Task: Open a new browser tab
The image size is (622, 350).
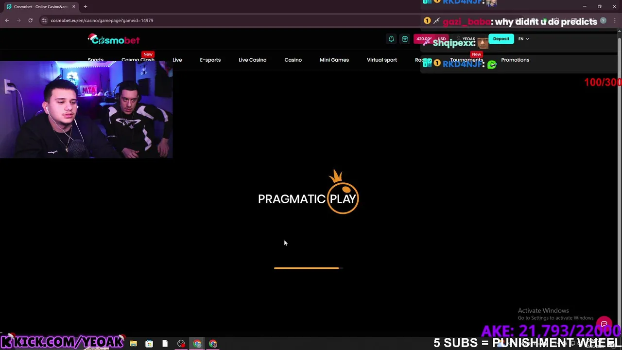Action: 85,6
